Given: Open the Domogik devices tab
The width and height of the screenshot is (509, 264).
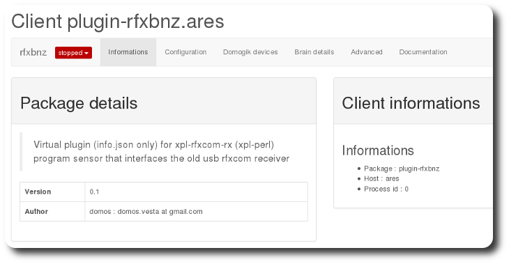Looking at the screenshot, I should pyautogui.click(x=250, y=52).
